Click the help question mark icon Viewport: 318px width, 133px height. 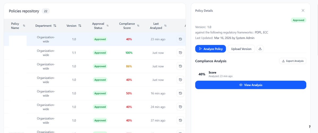310,127
